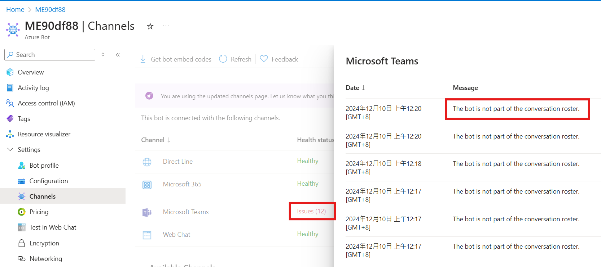This screenshot has width=601, height=267.
Task: Go to the Home breadcrumb
Action: 15,10
